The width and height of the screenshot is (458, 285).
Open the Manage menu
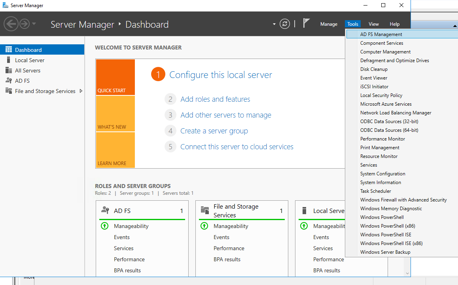pyautogui.click(x=329, y=24)
